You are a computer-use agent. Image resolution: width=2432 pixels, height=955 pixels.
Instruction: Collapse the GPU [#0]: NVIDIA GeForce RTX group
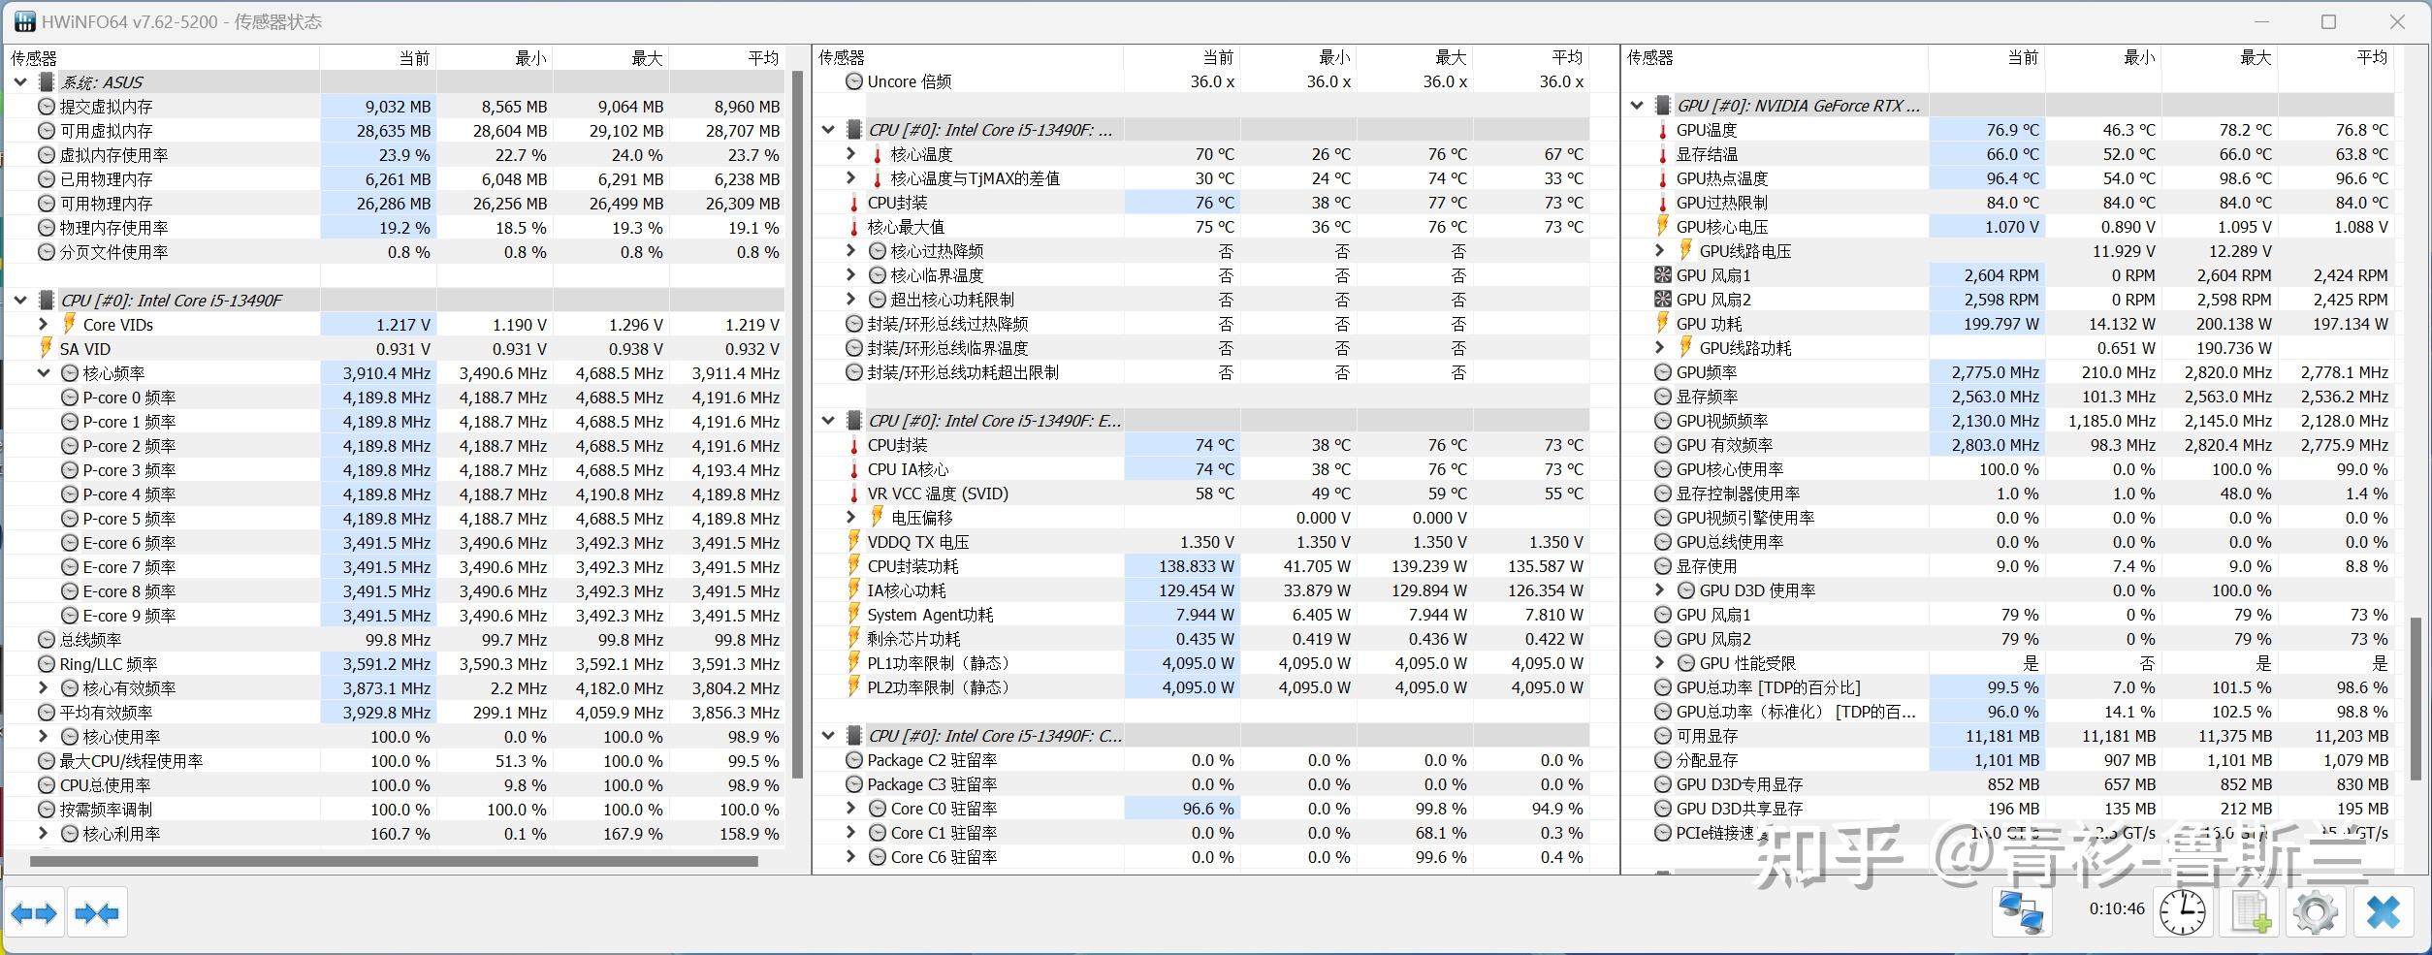pyautogui.click(x=1637, y=106)
